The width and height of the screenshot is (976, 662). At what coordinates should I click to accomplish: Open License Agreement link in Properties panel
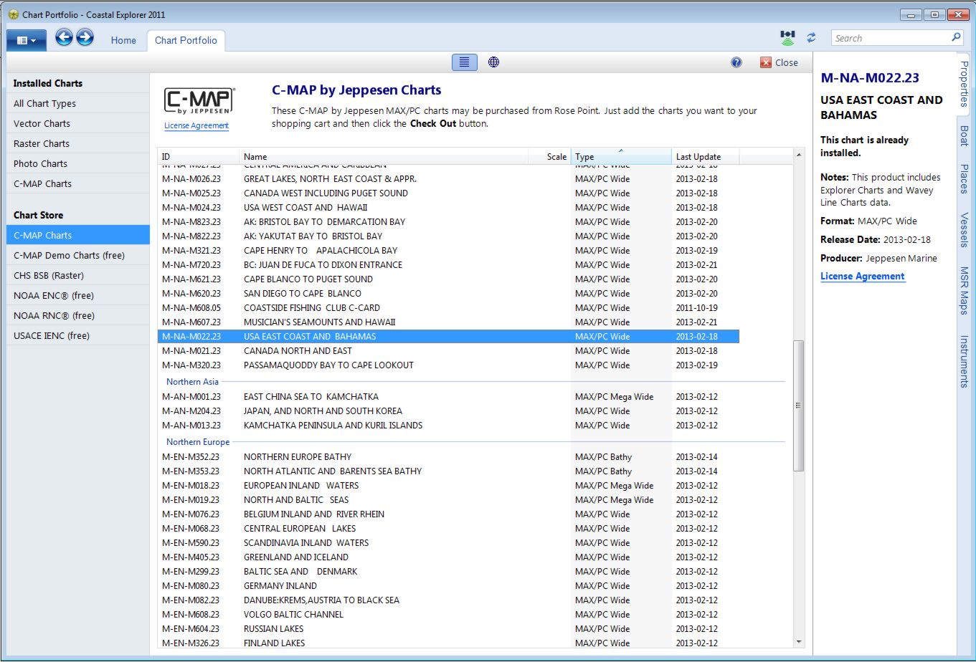[863, 276]
